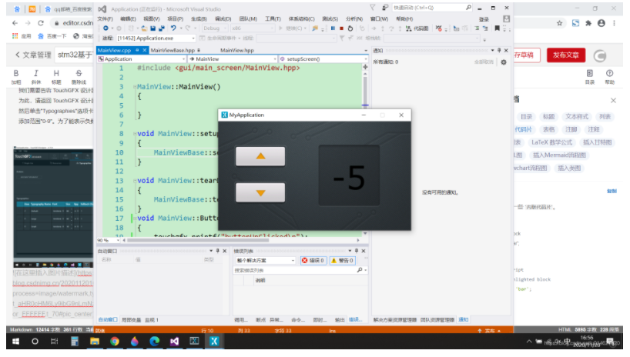
Task: Open the entire solution scope dropdown
Action: coord(265,261)
